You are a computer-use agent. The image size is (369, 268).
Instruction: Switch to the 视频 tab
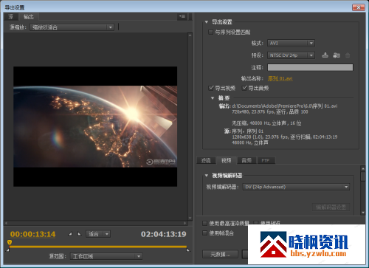[226, 160]
